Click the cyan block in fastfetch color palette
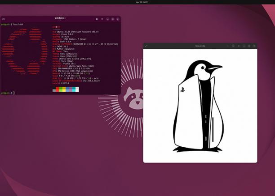 [74, 89]
